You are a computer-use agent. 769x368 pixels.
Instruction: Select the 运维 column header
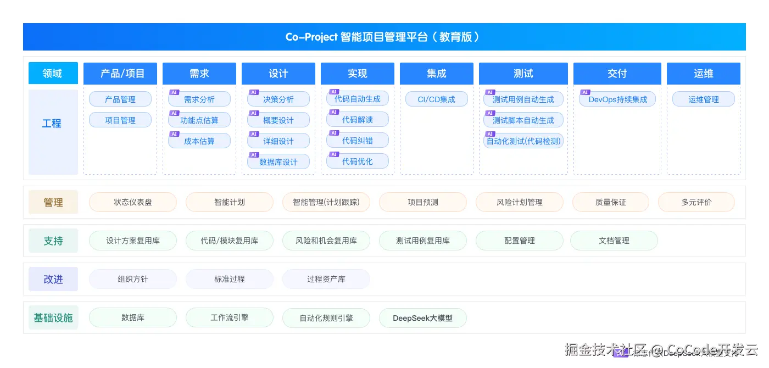tap(704, 73)
